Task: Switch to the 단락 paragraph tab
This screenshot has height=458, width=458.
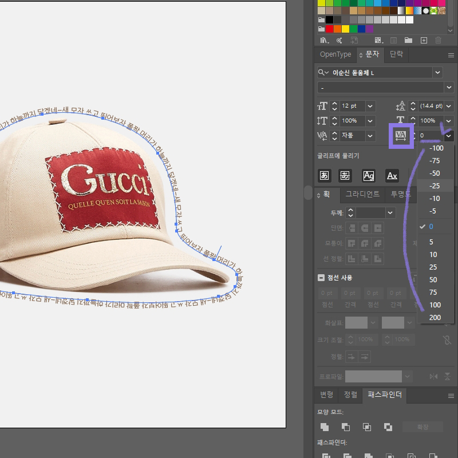Action: tap(396, 54)
